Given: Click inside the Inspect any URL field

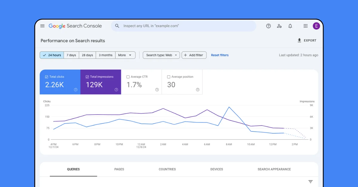Looking at the screenshot, I should pos(183,26).
